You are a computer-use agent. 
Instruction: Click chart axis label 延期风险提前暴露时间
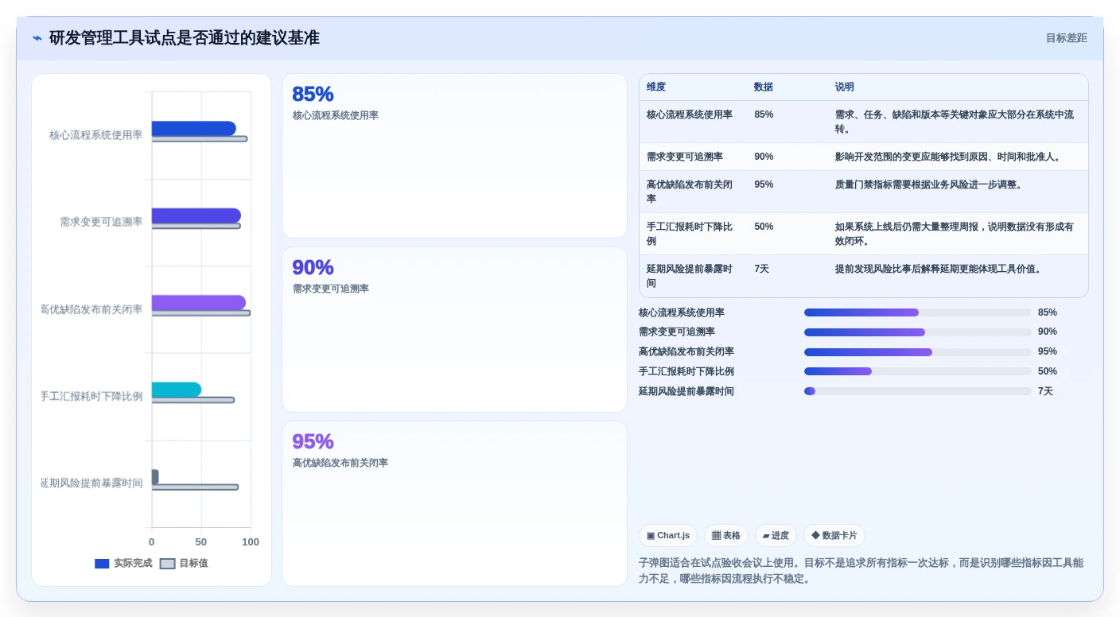pos(91,483)
